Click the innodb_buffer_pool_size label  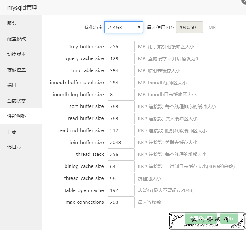(x=77, y=83)
